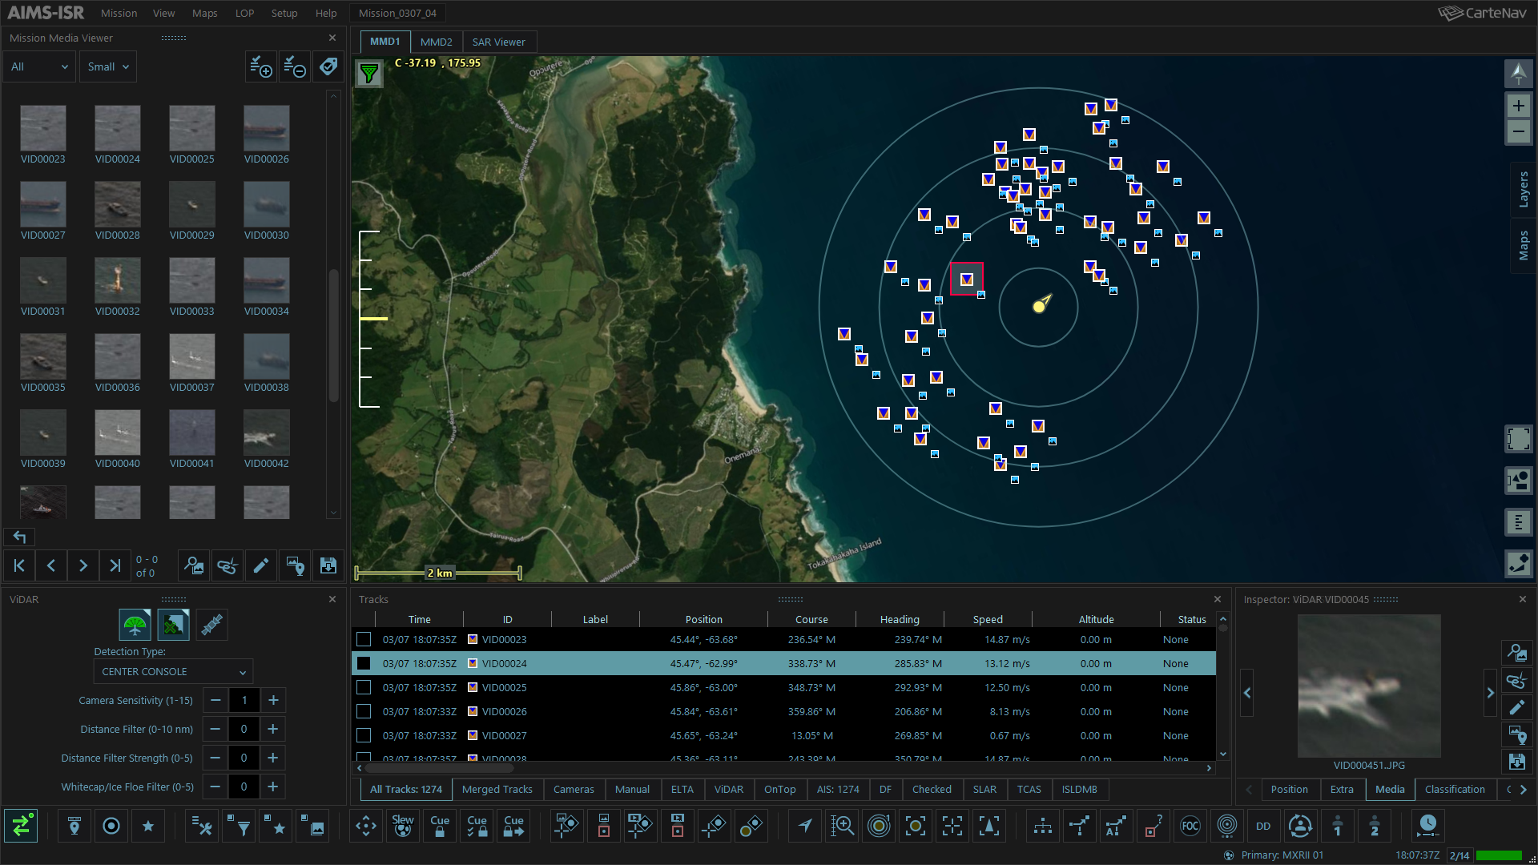This screenshot has height=865, width=1538.
Task: Click the star favorites toolbar icon
Action: click(148, 826)
